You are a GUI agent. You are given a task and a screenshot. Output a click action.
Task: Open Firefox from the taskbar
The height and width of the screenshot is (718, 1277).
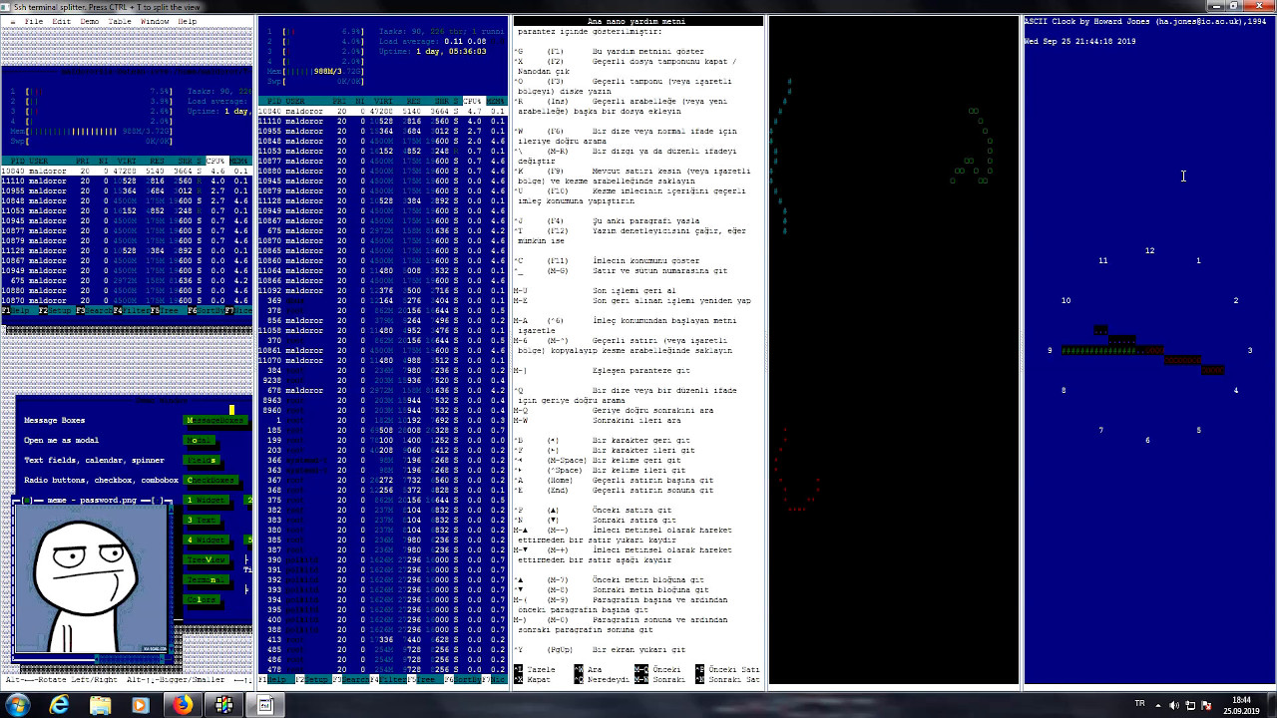coord(183,705)
